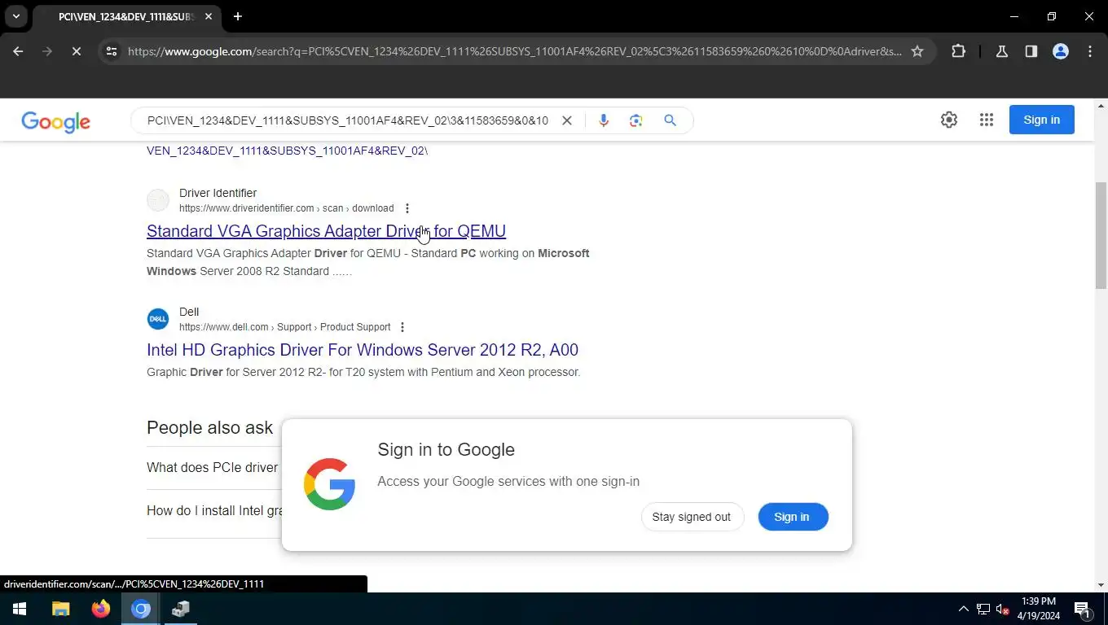Start a search by voice
1108x625 pixels.
pyautogui.click(x=604, y=120)
